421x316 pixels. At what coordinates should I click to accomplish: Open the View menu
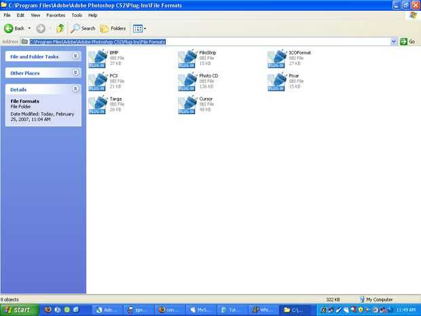pyautogui.click(x=35, y=16)
